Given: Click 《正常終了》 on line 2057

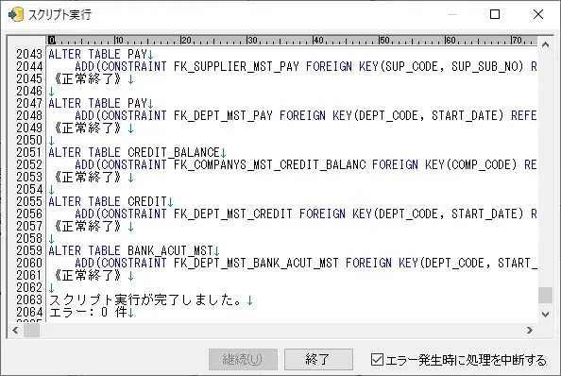Looking at the screenshot, I should tap(88, 226).
